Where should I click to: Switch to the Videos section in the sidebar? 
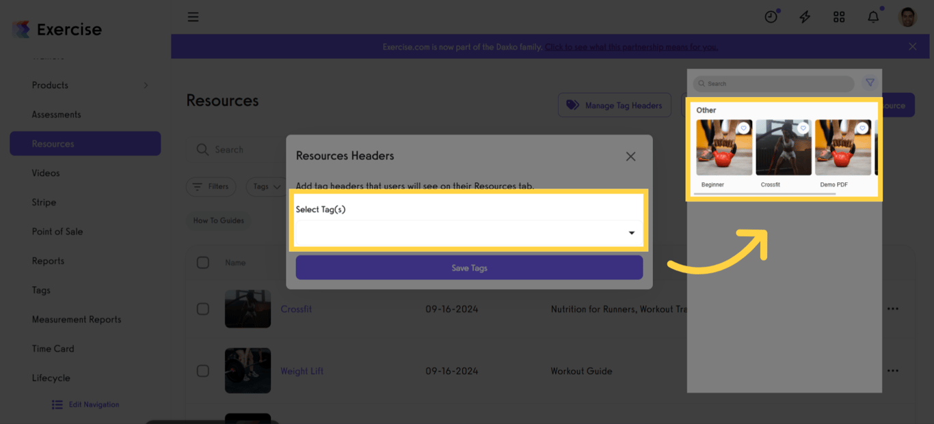[x=46, y=173]
